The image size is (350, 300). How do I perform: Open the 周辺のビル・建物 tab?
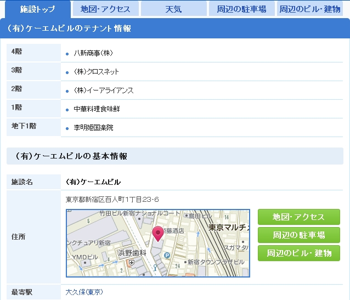coord(310,9)
